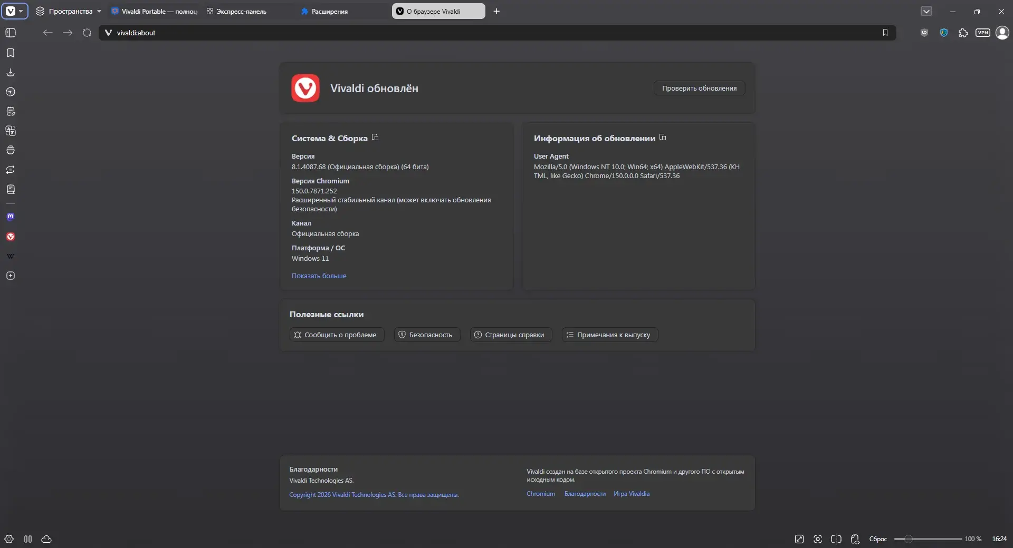Go back to the previous page
The height and width of the screenshot is (548, 1013).
tap(48, 33)
